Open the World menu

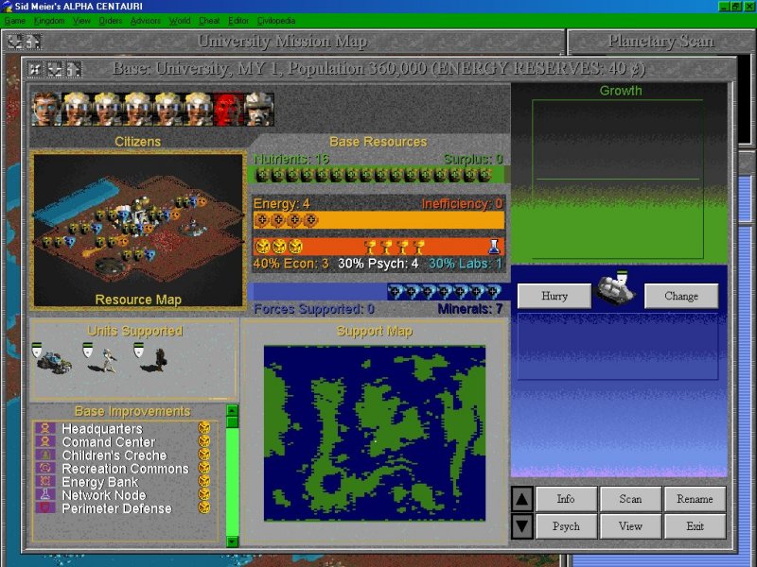[x=180, y=21]
